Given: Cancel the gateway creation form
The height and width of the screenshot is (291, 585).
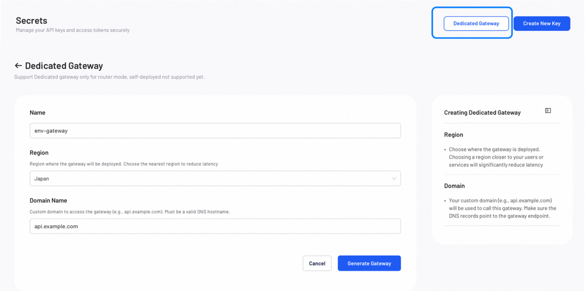Looking at the screenshot, I should pos(317,263).
